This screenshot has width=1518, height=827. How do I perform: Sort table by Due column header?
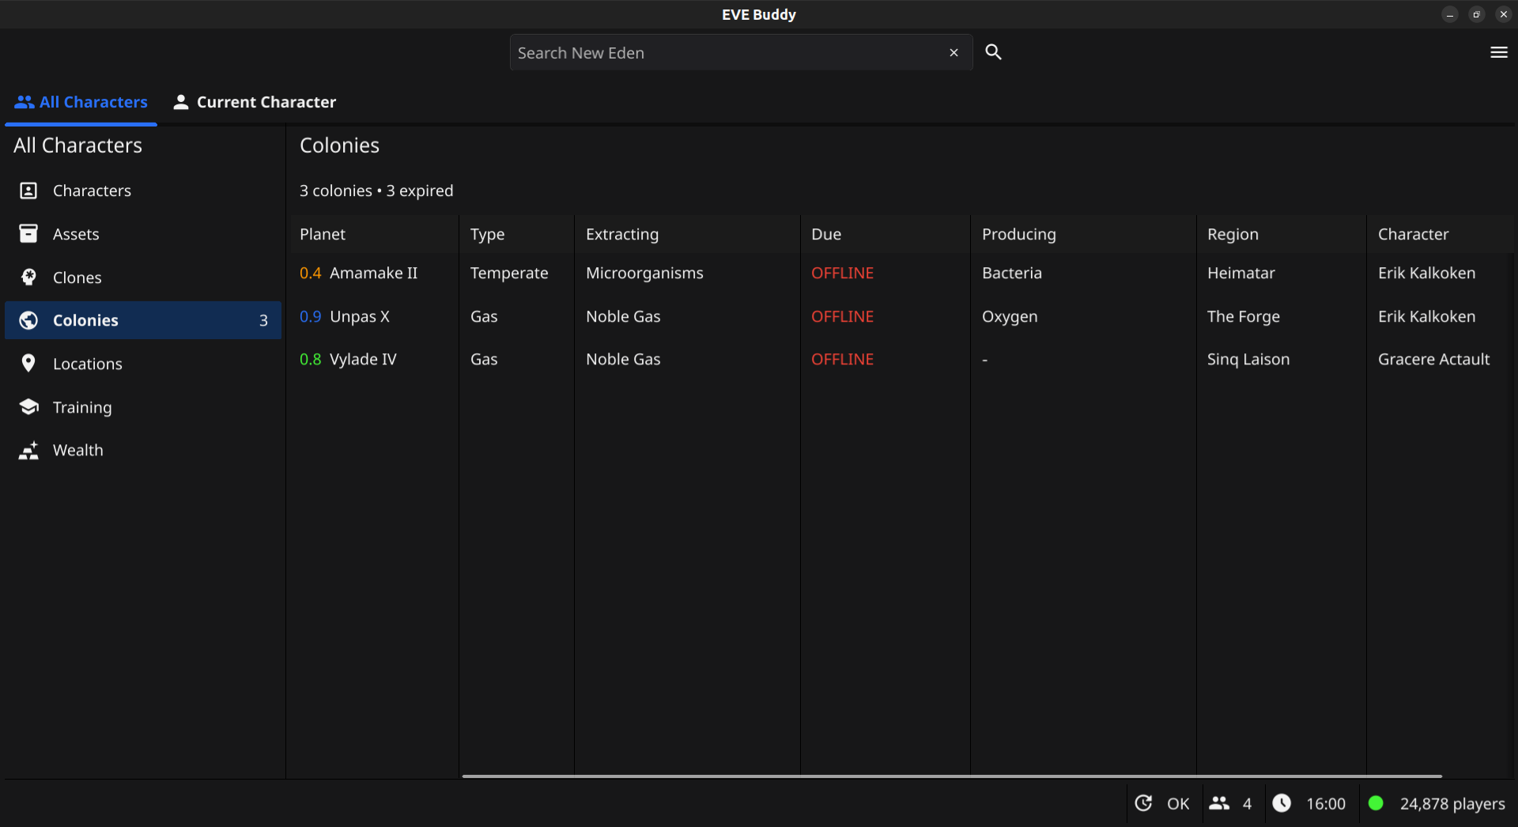[826, 234]
